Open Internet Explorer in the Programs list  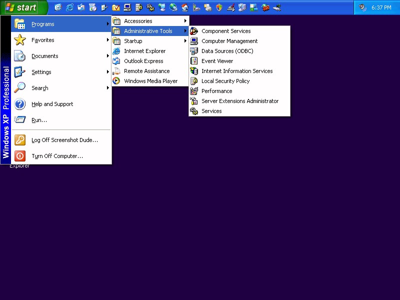click(144, 51)
